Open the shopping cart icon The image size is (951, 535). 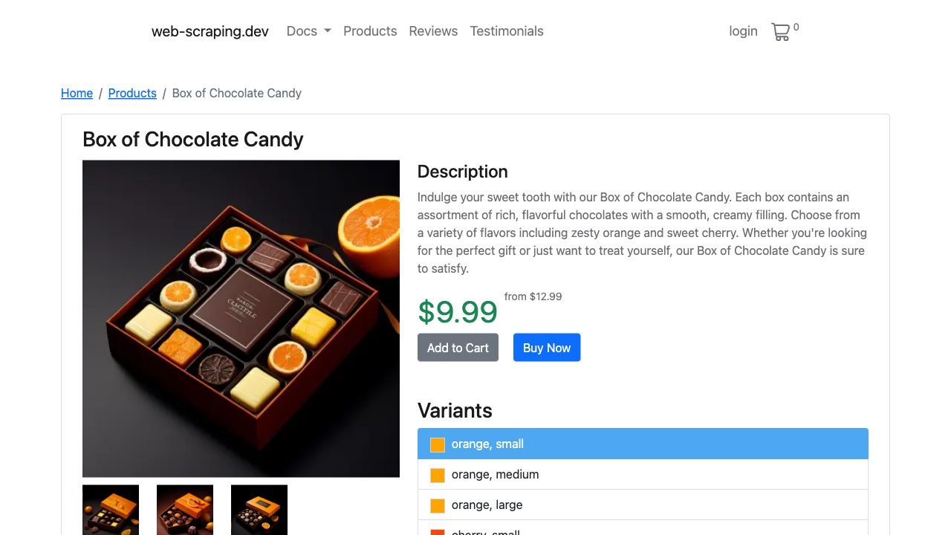781,32
